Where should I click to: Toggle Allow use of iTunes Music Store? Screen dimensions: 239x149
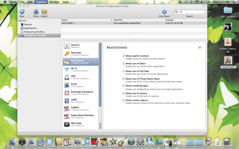pos(124,79)
